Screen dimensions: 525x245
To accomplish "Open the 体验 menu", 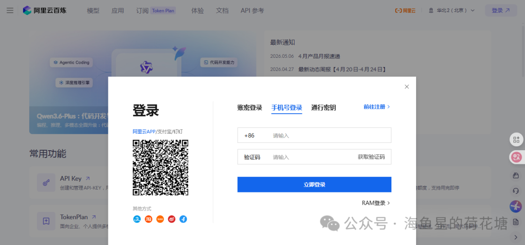I will pos(197,10).
